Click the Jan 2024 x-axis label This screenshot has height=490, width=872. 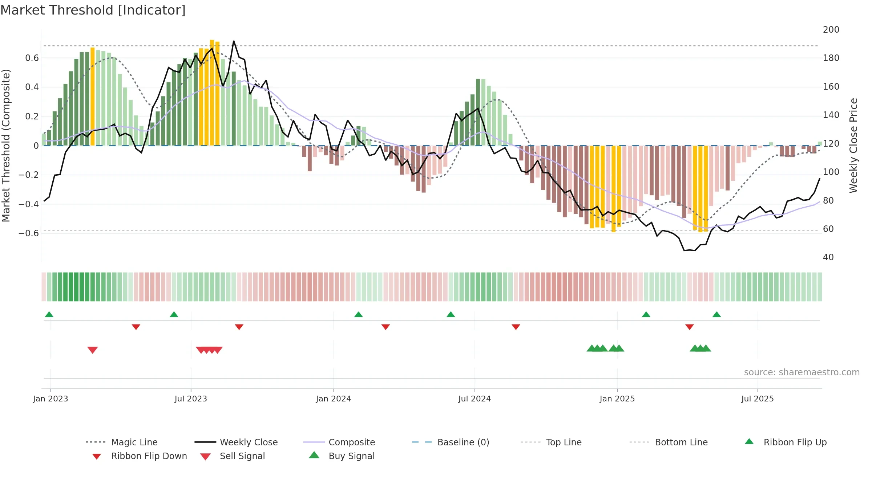point(334,399)
